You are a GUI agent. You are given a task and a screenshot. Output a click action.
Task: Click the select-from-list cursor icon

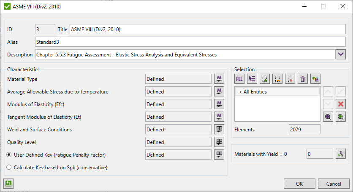click(x=252, y=78)
